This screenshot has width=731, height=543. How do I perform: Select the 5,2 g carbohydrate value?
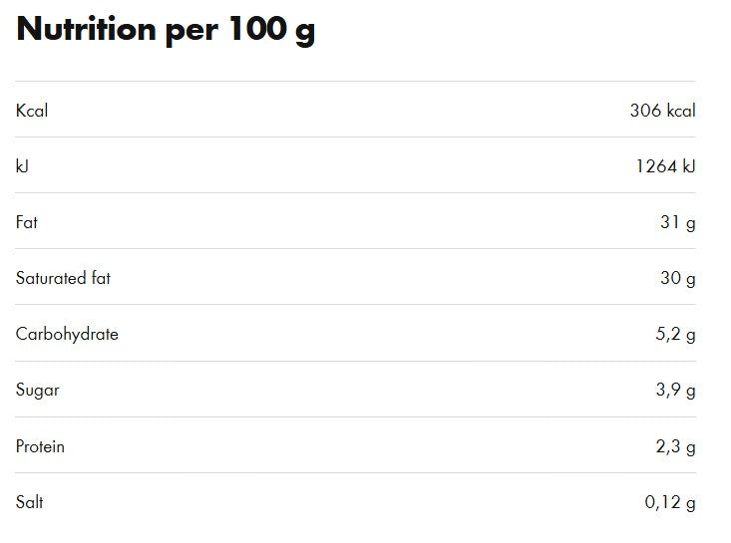point(675,335)
